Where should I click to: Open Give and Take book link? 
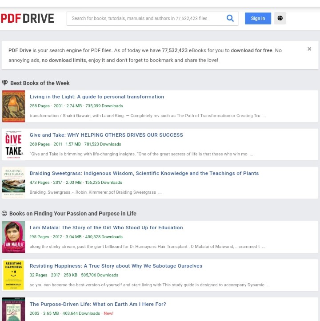pos(106,135)
